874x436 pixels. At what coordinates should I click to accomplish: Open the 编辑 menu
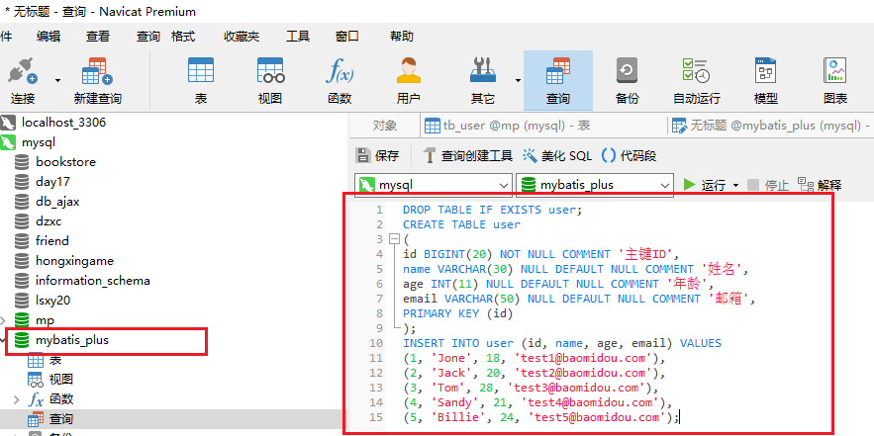pyautogui.click(x=49, y=37)
